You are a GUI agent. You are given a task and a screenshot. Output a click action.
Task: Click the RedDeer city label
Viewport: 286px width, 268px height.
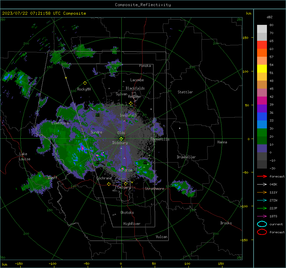tap(135, 97)
